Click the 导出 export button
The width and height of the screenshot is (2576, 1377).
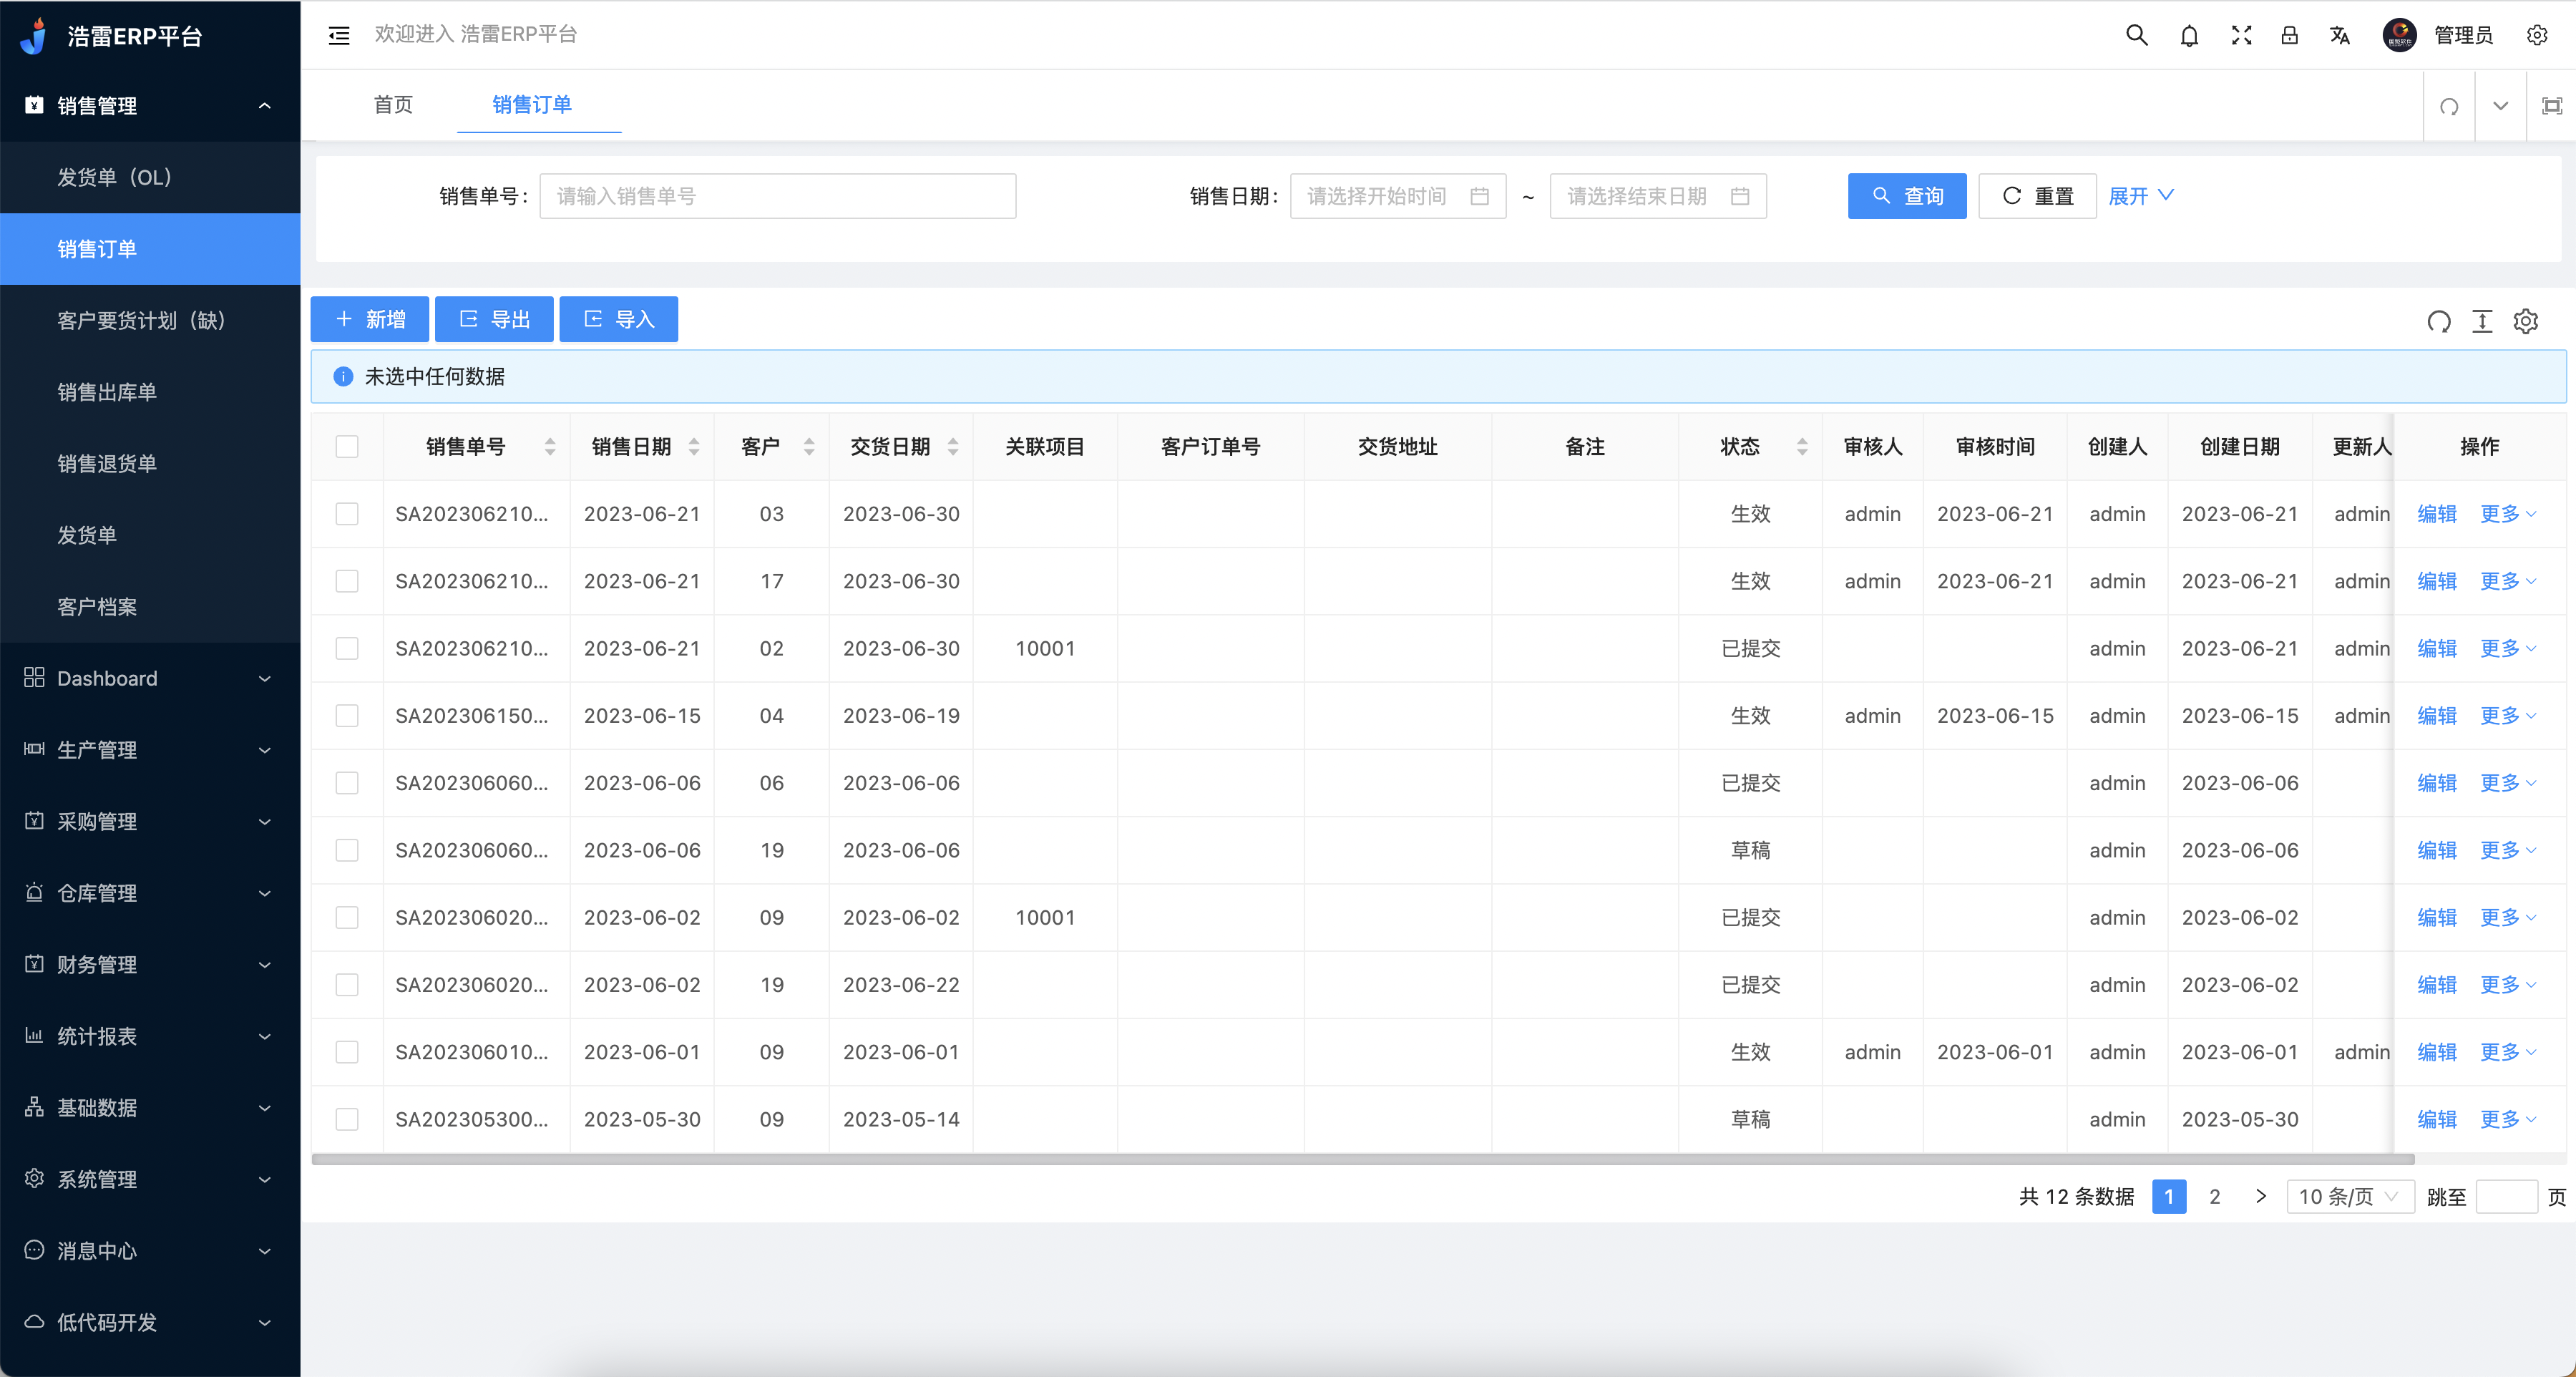coord(494,319)
